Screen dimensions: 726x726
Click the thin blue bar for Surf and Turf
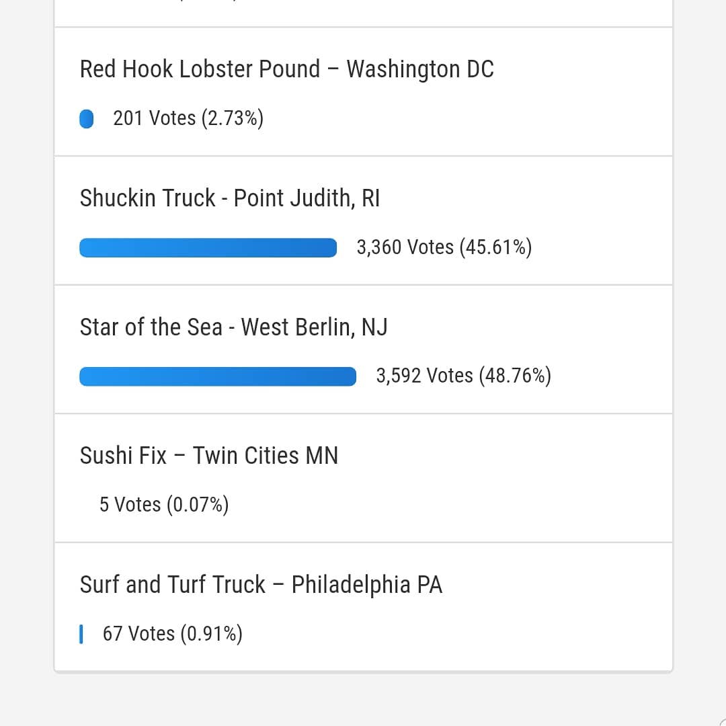pyautogui.click(x=81, y=635)
